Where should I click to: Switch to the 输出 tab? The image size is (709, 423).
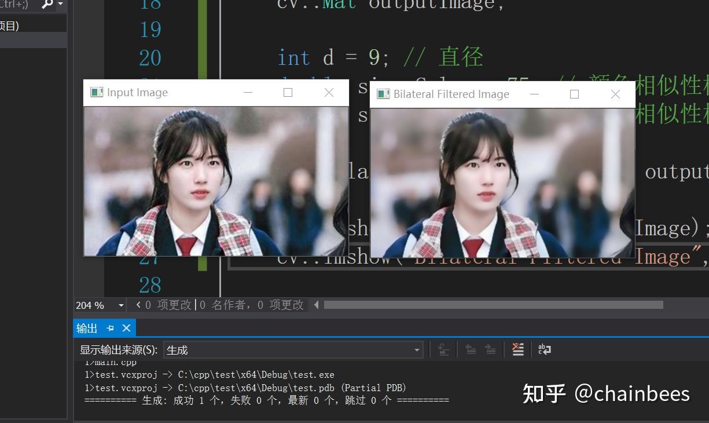click(86, 328)
